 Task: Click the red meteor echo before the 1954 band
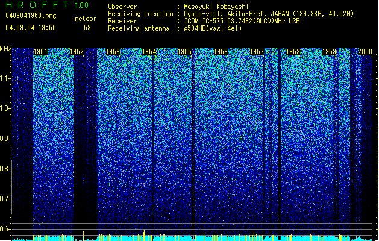tap(144, 185)
